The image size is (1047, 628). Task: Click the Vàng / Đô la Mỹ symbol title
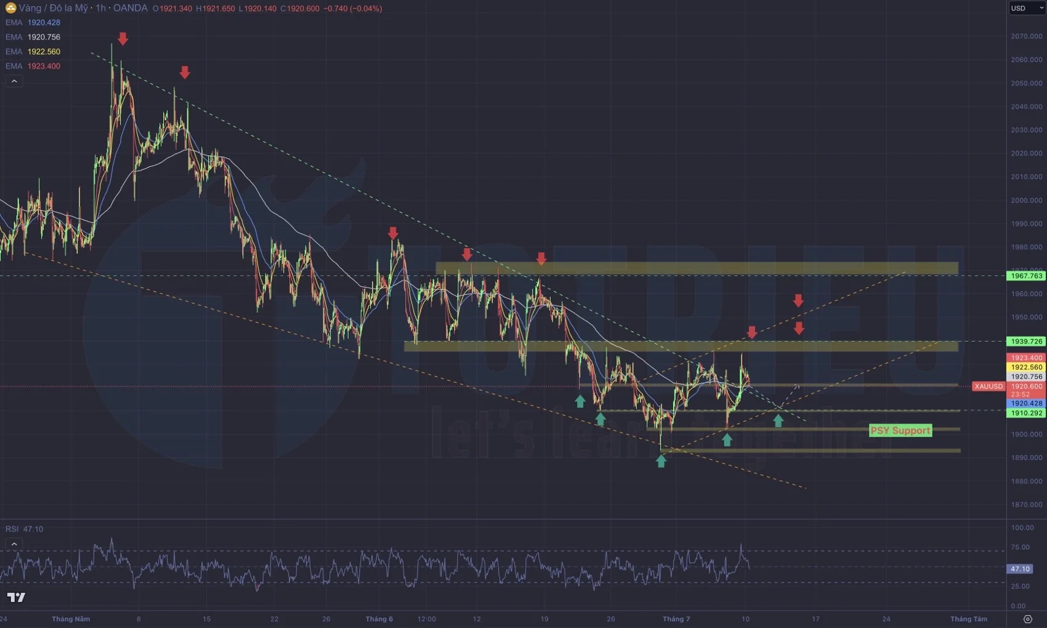[x=53, y=8]
